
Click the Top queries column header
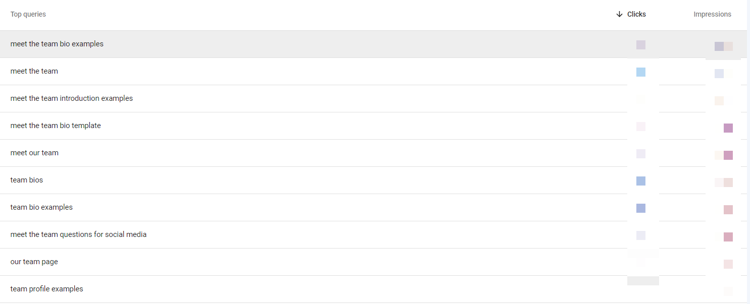tap(28, 14)
